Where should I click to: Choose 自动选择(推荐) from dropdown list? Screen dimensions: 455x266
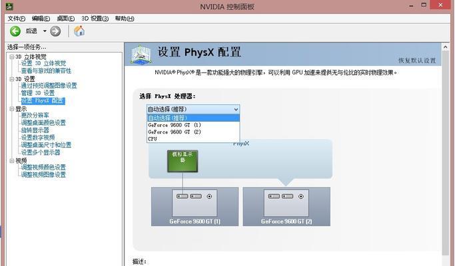[x=193, y=118]
